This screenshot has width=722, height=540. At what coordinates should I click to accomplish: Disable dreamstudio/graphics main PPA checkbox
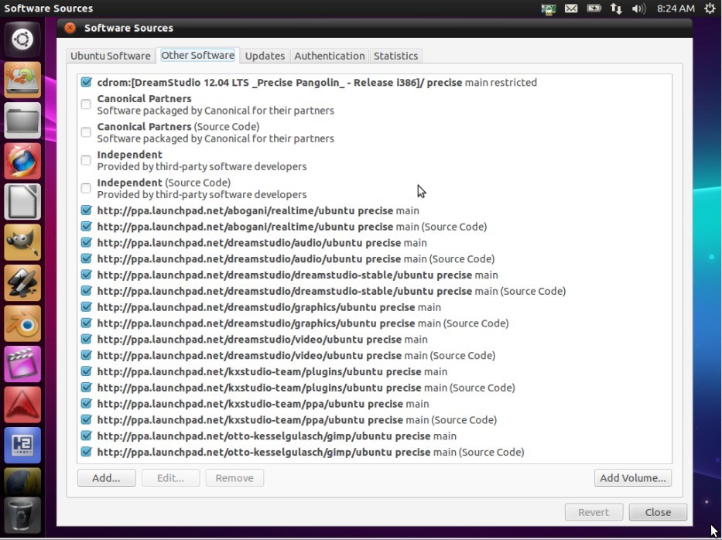[x=86, y=307]
